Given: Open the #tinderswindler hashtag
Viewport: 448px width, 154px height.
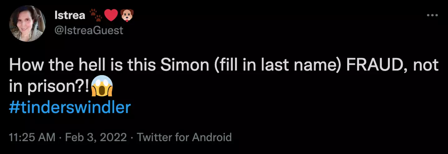Looking at the screenshot, I should click(70, 107).
